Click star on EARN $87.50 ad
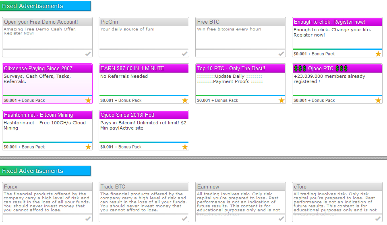387x225 pixels. click(x=185, y=100)
